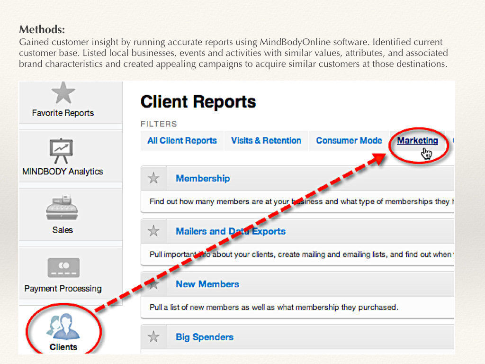485x364 pixels.
Task: Click the Sales sidebar label
Action: click(63, 230)
